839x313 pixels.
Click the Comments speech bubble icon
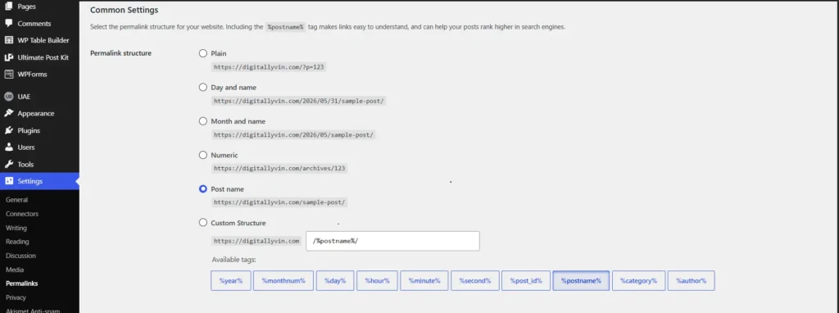8,24
